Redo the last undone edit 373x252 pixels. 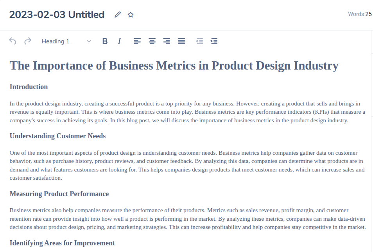[x=28, y=41]
